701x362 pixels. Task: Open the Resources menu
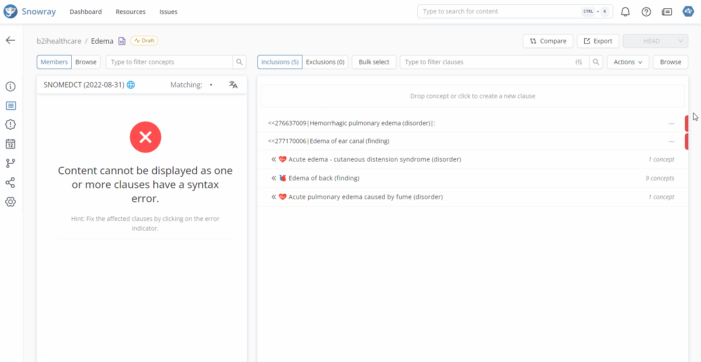[x=131, y=12]
